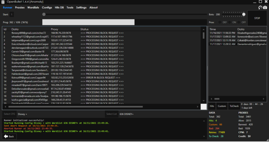The height and width of the screenshot is (142, 269).
Task: Click data list scroll left arrow
Action: [x=5, y=107]
